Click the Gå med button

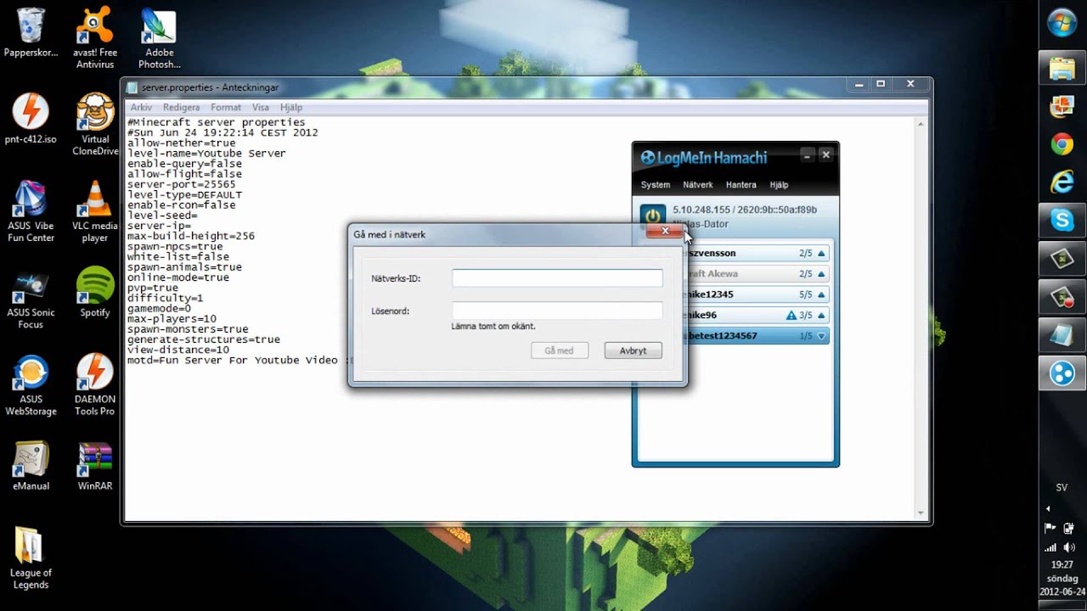[x=560, y=350]
